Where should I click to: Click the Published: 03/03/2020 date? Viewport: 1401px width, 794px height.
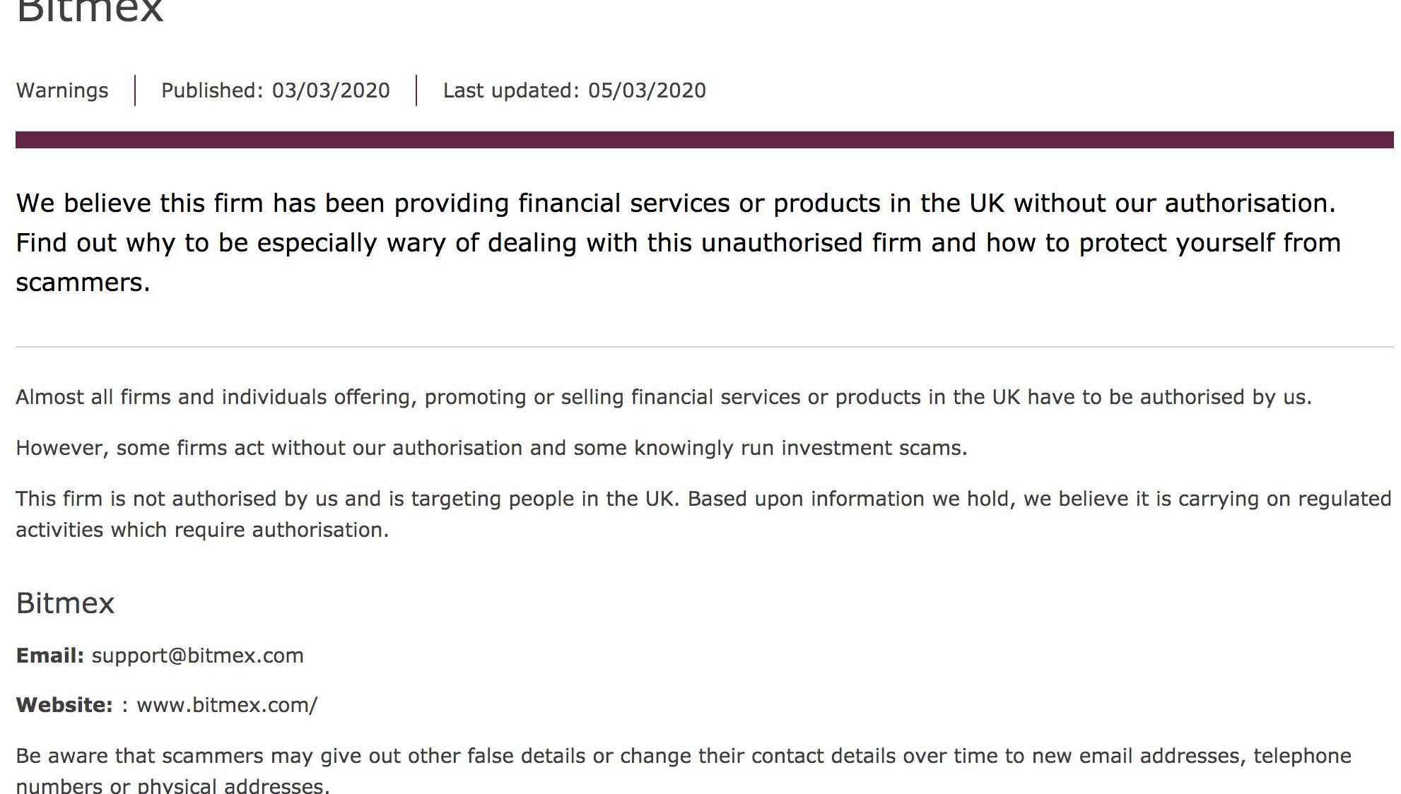pos(275,90)
